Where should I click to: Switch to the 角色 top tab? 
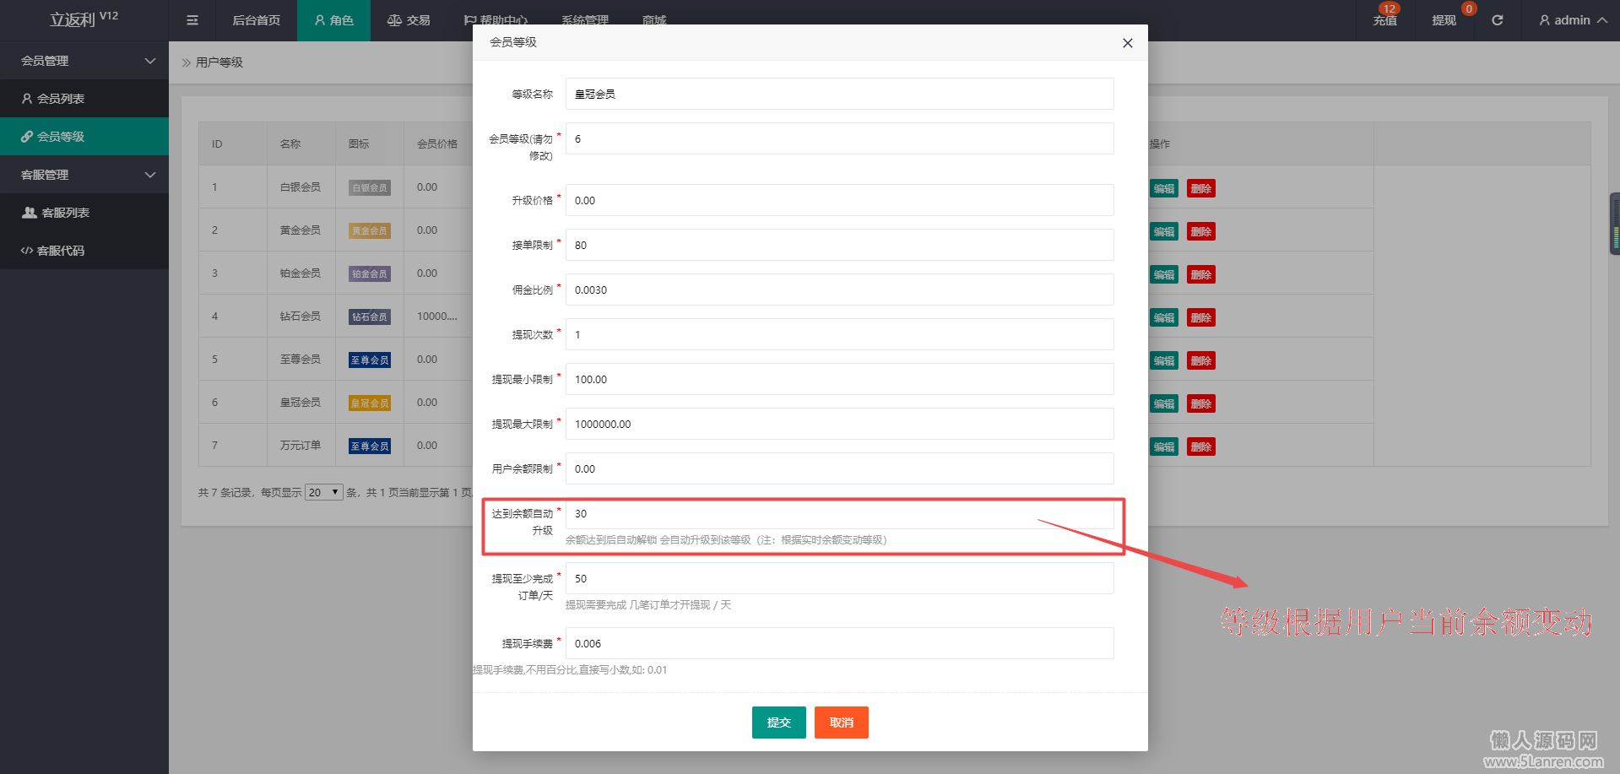click(x=333, y=20)
